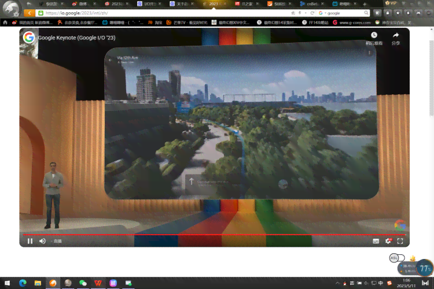Image resolution: width=434 pixels, height=289 pixels.
Task: Open the Google Keynote (Google I/O '23) title link
Action: tap(76, 38)
